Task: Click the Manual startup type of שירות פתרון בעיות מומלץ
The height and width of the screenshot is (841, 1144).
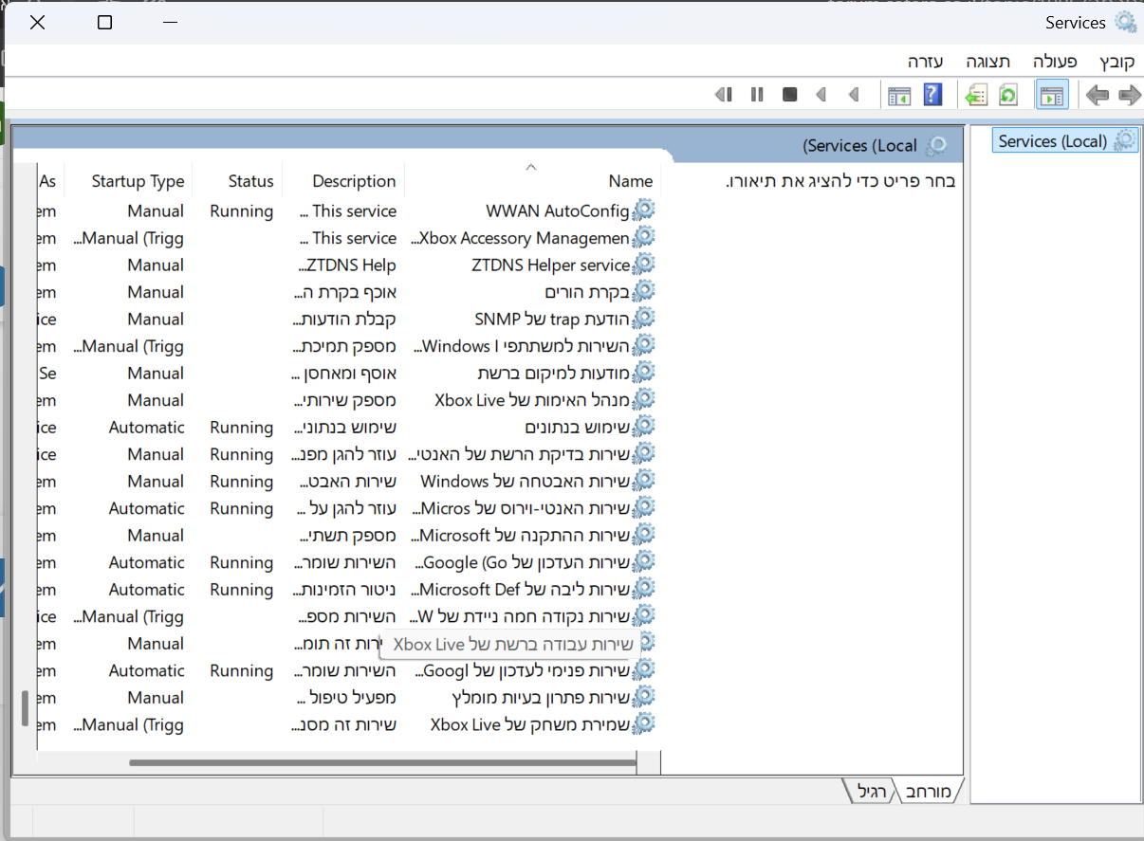Action: [156, 697]
